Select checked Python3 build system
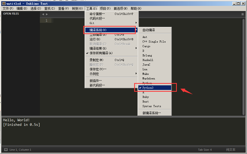 click(x=155, y=88)
